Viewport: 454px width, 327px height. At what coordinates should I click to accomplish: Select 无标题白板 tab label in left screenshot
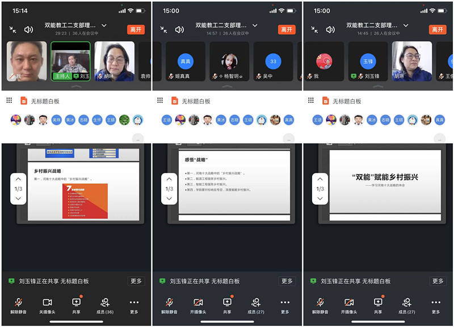point(45,101)
